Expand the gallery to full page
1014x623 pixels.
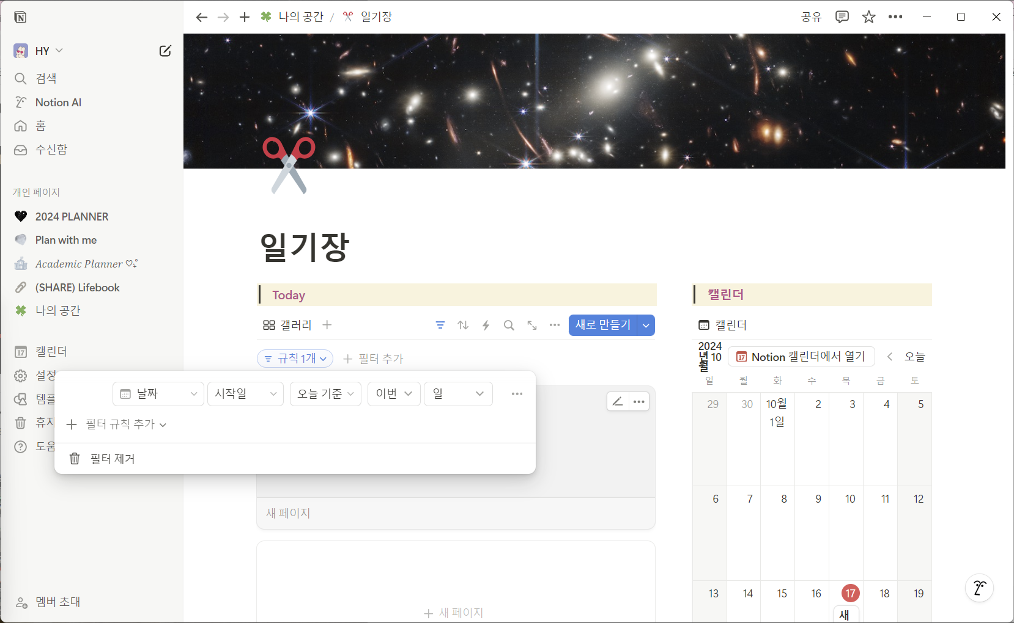532,325
